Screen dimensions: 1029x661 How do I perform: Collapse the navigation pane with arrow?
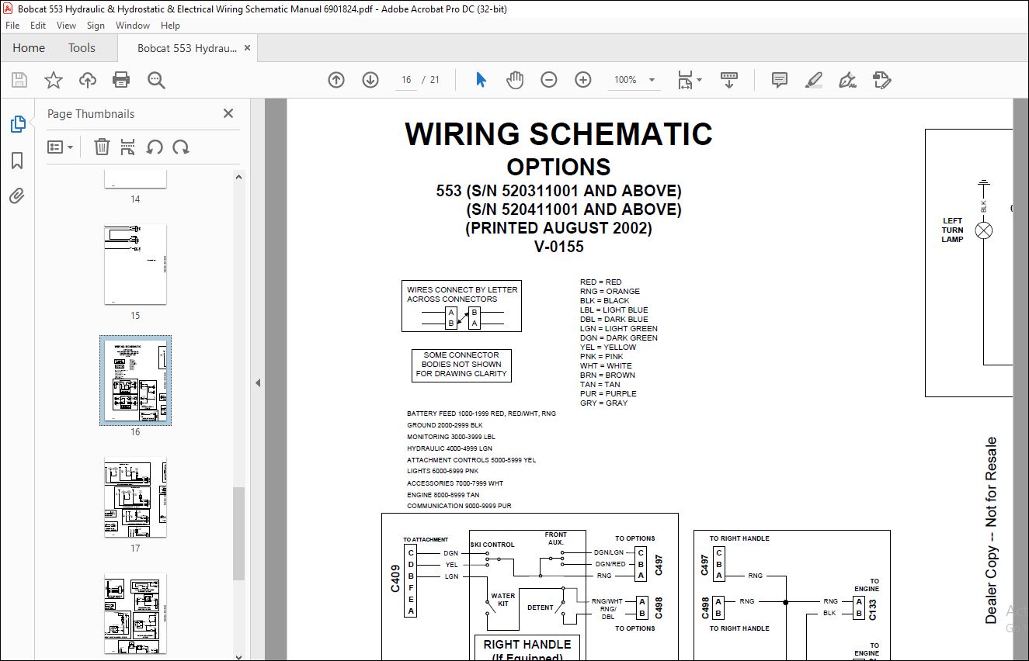click(x=258, y=382)
